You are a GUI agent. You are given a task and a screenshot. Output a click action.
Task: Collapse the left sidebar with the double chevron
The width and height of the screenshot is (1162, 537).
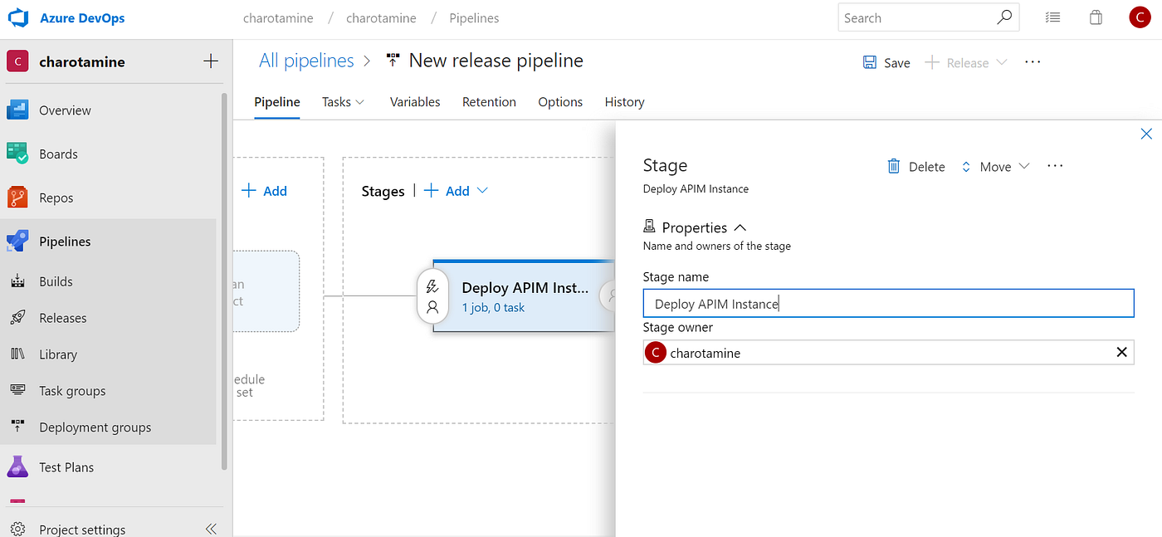210,528
